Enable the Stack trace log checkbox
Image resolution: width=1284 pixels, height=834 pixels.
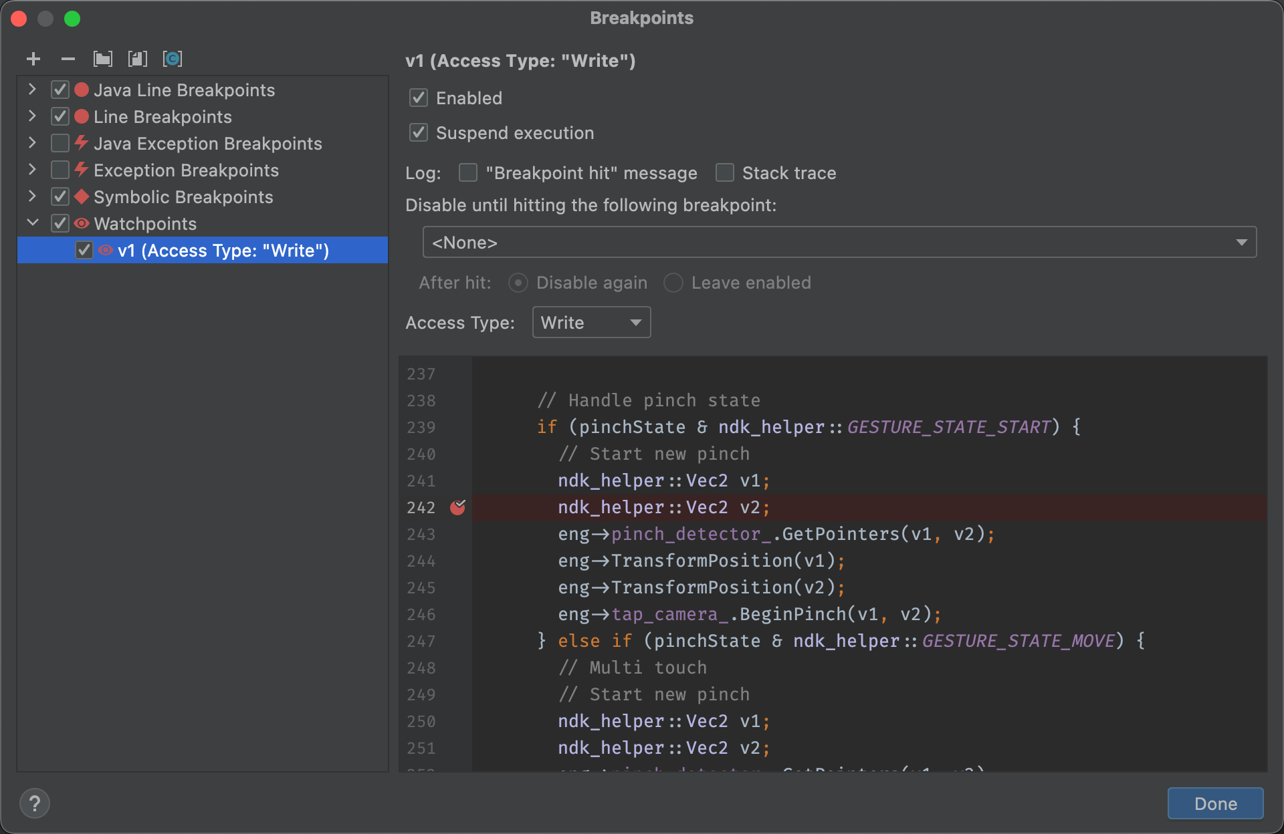point(724,173)
